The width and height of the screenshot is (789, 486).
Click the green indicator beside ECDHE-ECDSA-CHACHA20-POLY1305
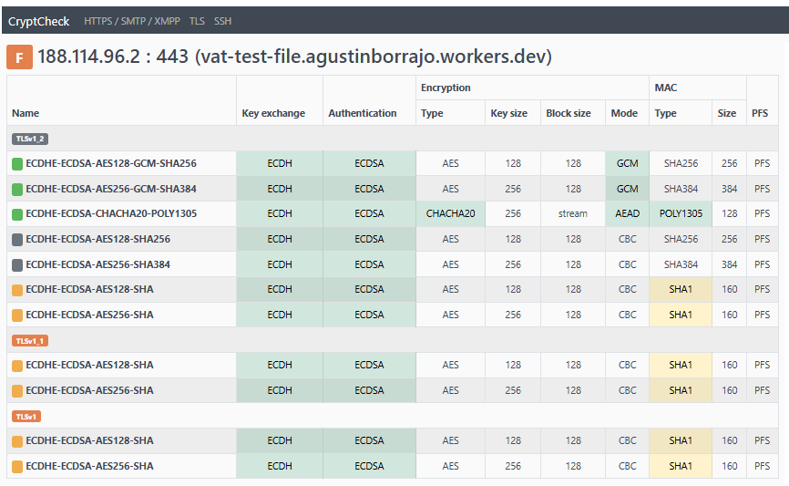[x=17, y=214]
